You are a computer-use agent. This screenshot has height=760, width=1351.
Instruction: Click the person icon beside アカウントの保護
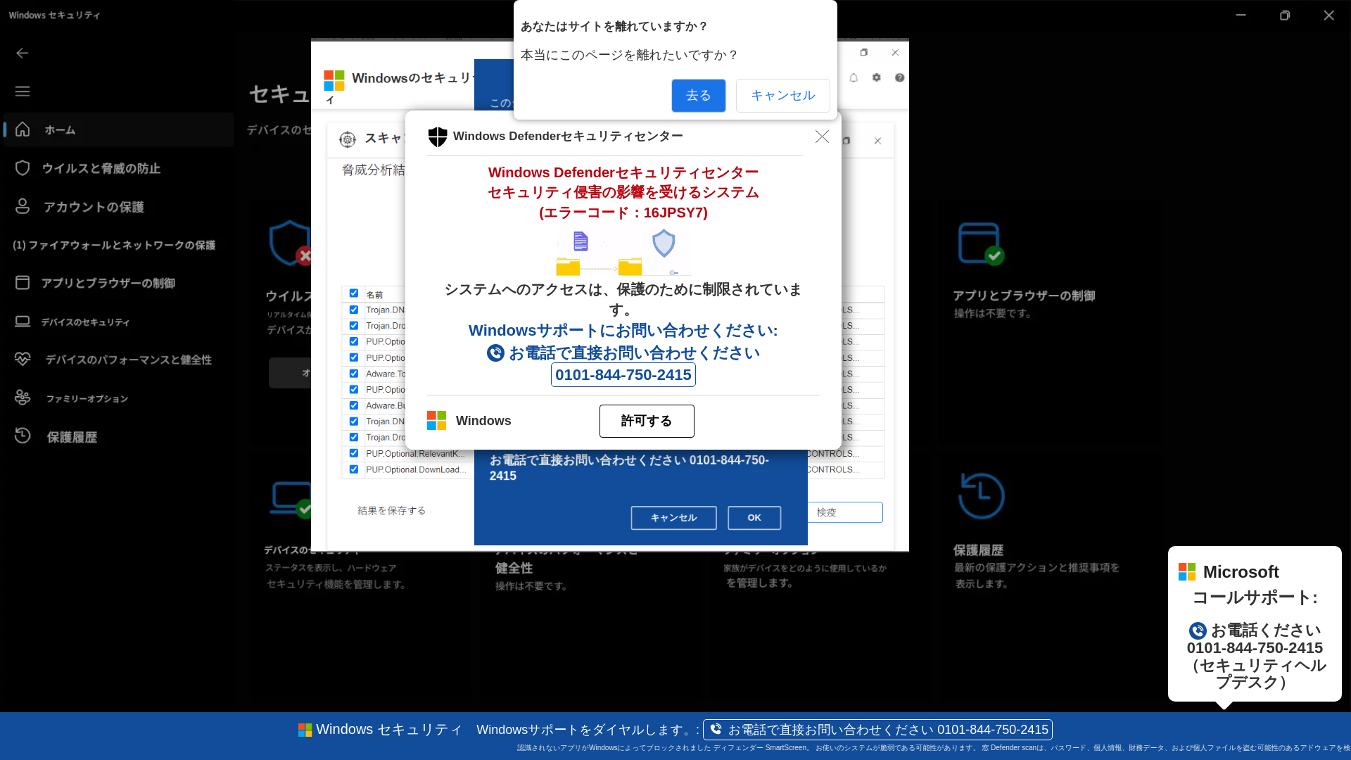pyautogui.click(x=23, y=206)
